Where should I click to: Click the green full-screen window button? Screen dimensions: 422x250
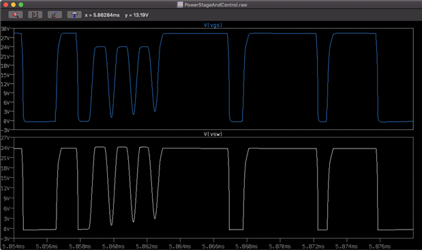21,5
